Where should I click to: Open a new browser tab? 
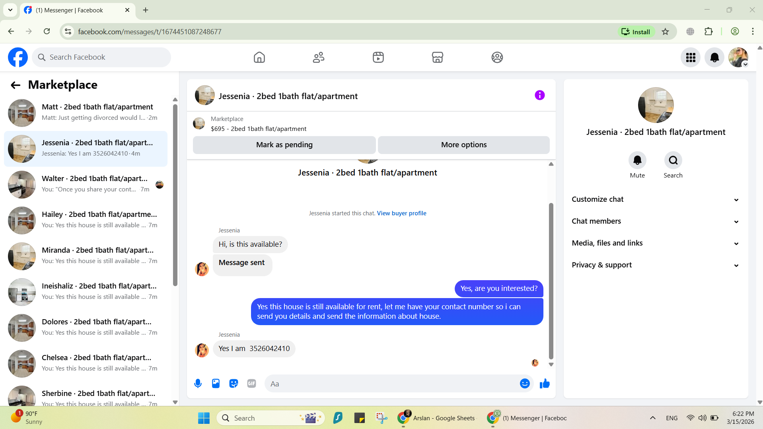click(146, 10)
